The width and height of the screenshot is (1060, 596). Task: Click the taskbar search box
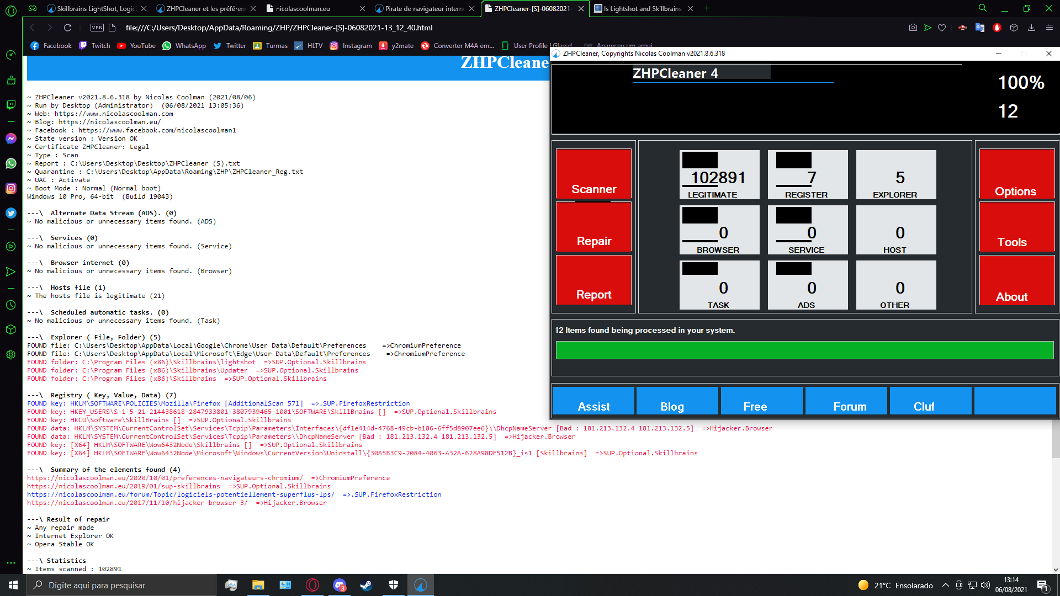tap(121, 585)
